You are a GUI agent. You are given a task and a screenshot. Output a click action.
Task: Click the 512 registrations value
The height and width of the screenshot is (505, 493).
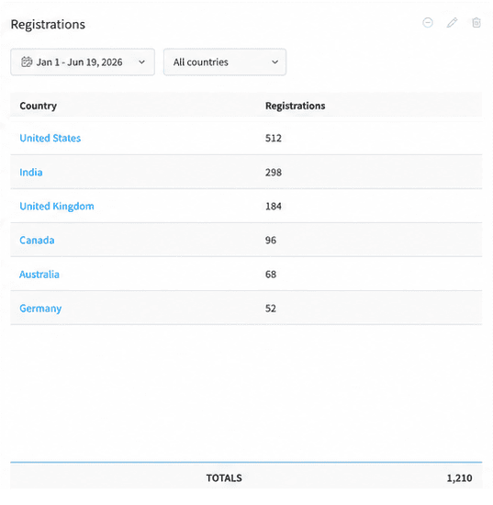pyautogui.click(x=274, y=138)
